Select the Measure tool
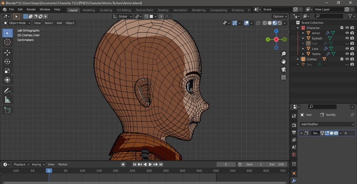 (7, 99)
